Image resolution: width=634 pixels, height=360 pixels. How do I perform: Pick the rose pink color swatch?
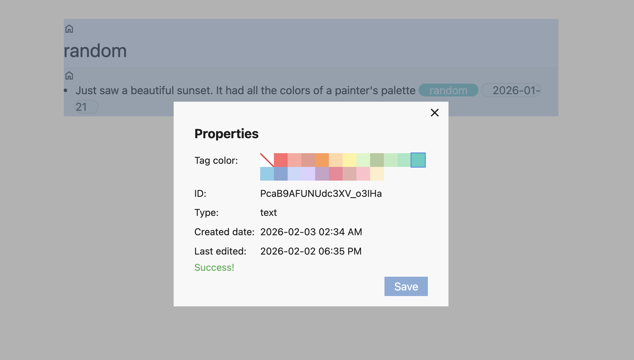tap(335, 174)
